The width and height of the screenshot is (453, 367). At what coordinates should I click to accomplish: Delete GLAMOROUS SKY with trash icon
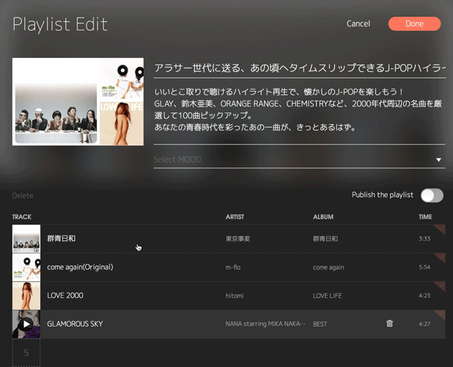click(389, 324)
